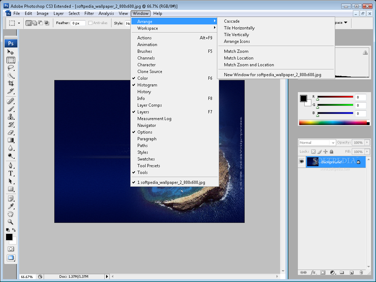376x282 pixels.
Task: Select the Lasso tool
Action: (11, 68)
